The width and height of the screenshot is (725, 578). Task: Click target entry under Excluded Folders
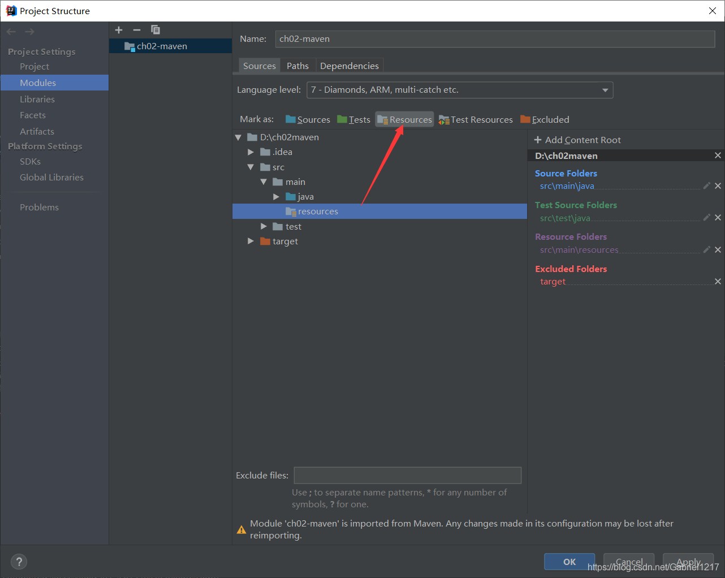pos(553,282)
